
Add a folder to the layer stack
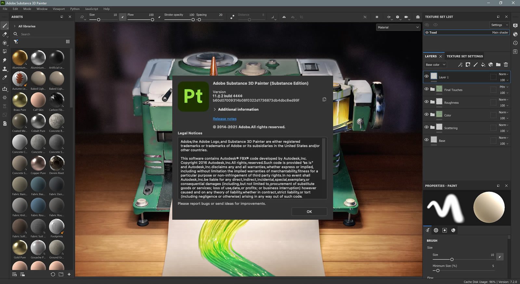[498, 65]
